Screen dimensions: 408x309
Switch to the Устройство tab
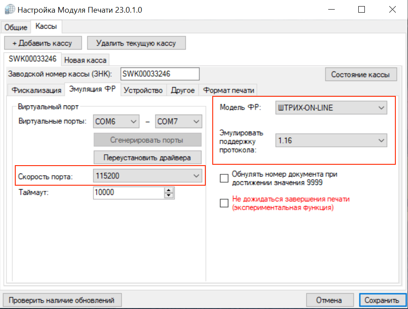point(143,90)
